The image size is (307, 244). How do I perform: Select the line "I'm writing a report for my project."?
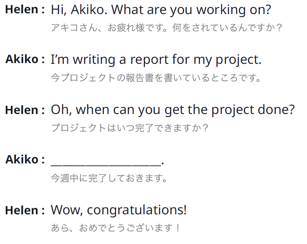pyautogui.click(x=156, y=60)
